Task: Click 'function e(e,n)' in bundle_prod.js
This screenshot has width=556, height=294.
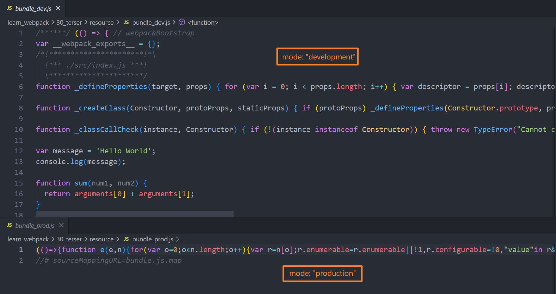Action: coord(94,250)
